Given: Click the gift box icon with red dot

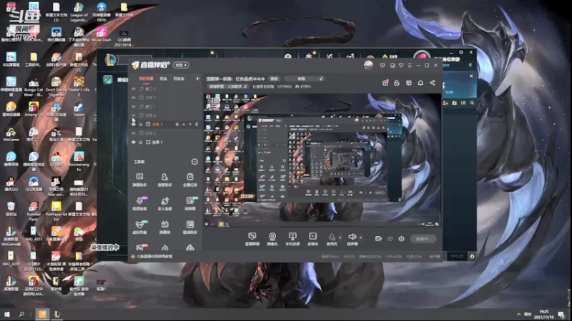Looking at the screenshot, I should click(385, 83).
